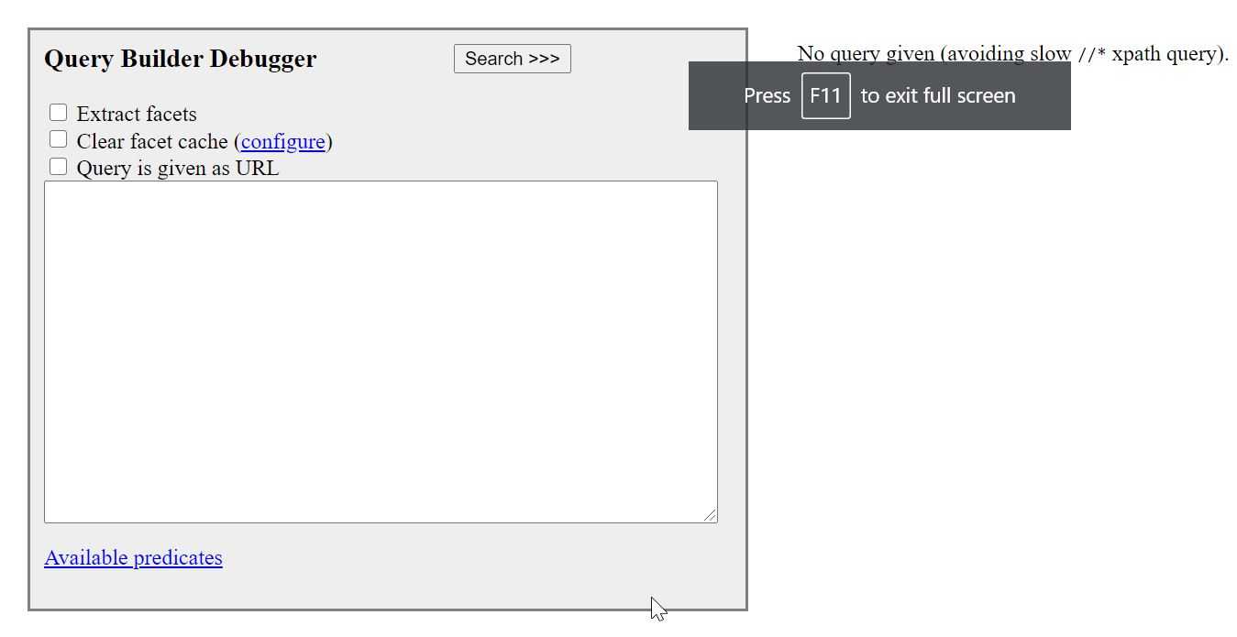This screenshot has width=1237, height=637.
Task: Click the exit full screen notification banner
Action: point(879,95)
